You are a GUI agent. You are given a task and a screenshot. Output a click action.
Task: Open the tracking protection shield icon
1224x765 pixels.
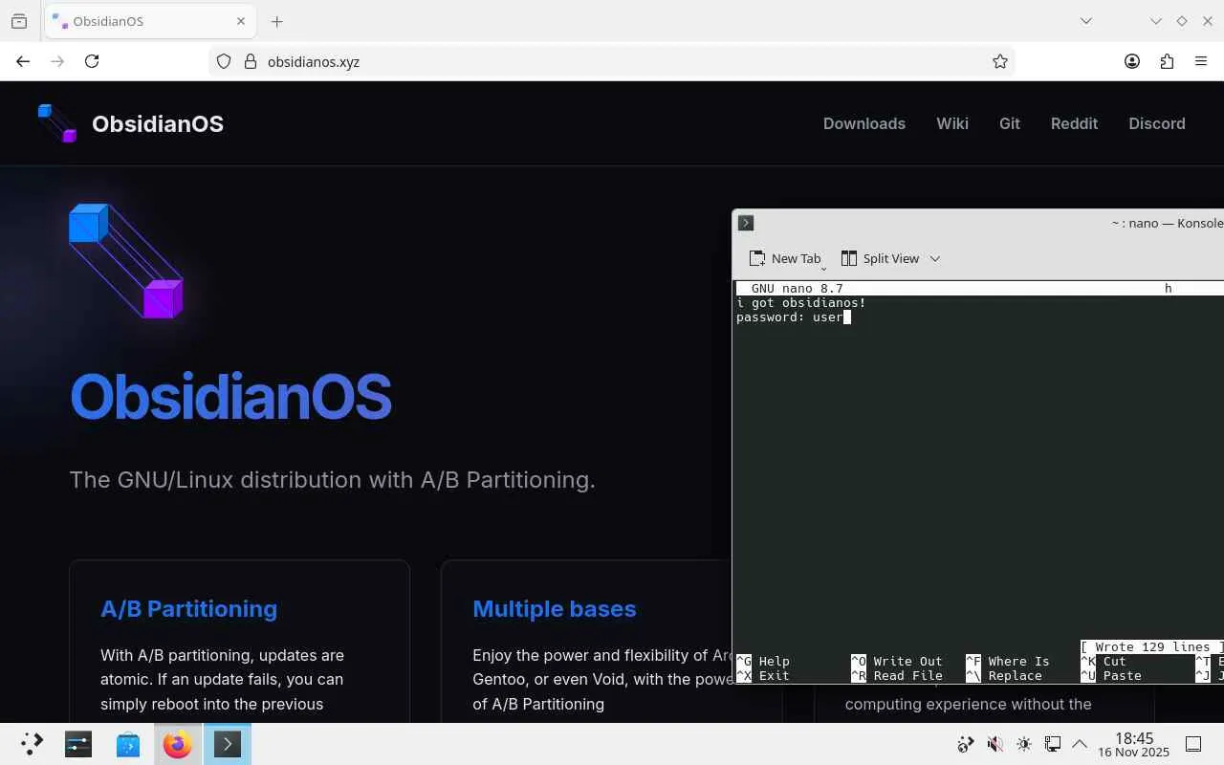[224, 61]
